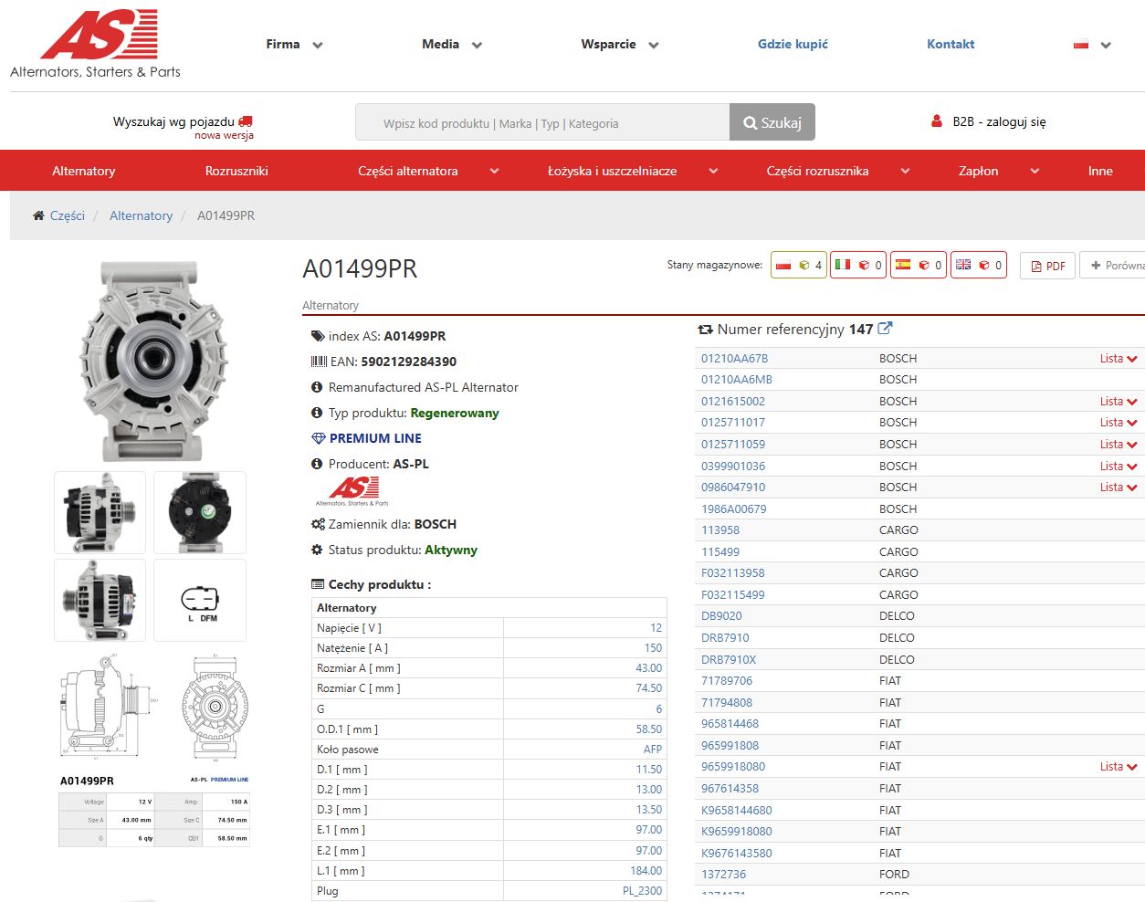Open the Gdzie kupić page
This screenshot has width=1145, height=902.
pos(793,44)
